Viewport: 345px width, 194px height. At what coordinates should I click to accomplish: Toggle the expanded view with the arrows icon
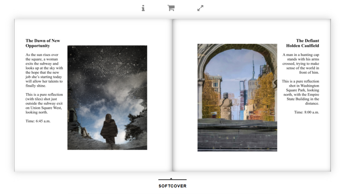click(x=200, y=8)
